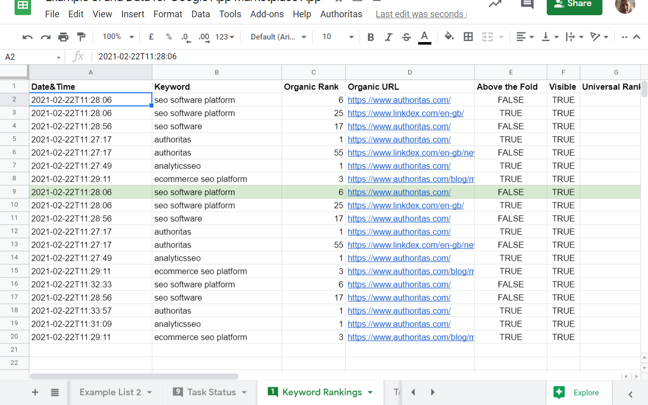Open the authoritas.com link in row 2
This screenshot has height=405, width=648.
[399, 100]
